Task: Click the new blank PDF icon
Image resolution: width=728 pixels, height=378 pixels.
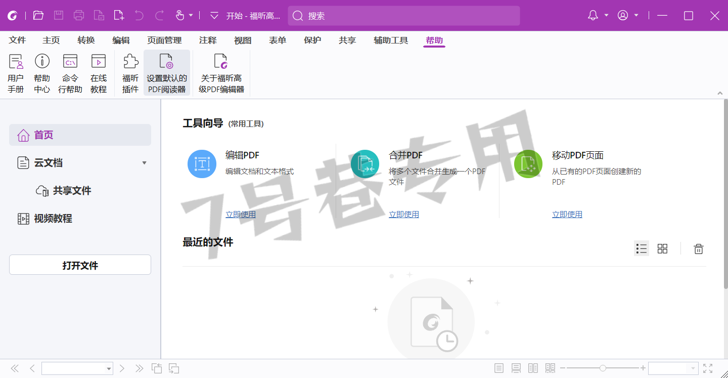Action: coord(119,15)
